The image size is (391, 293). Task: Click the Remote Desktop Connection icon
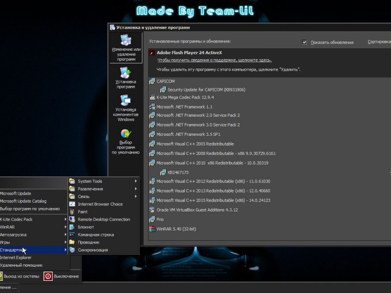pyautogui.click(x=72, y=219)
